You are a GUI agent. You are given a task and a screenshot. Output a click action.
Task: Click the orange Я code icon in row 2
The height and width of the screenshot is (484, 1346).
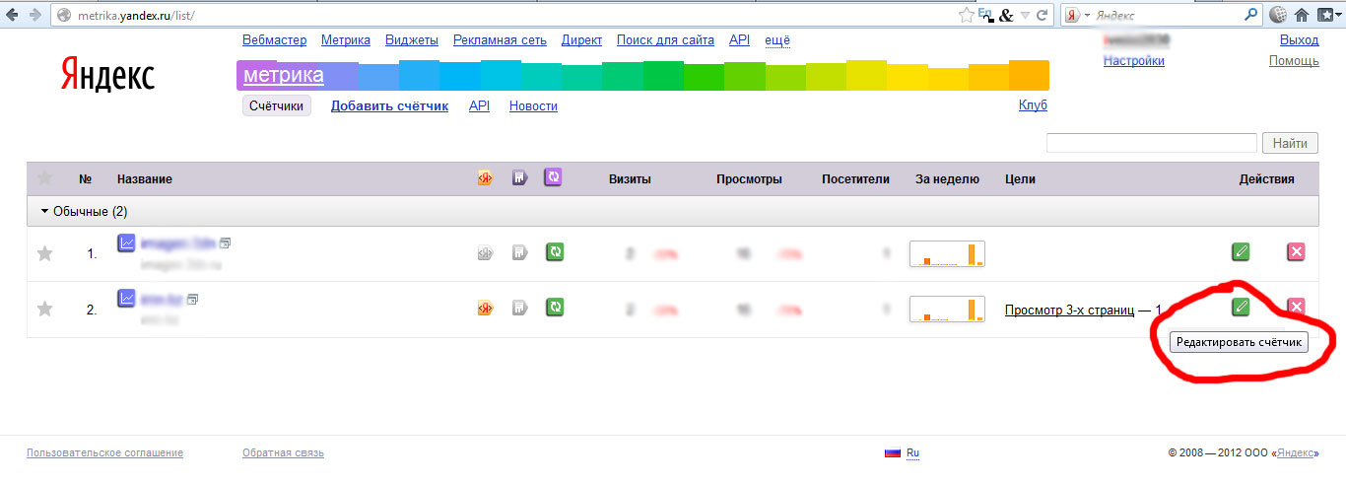coord(485,309)
